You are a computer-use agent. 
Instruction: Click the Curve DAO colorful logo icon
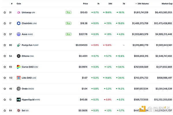pyautogui.click(x=19, y=67)
